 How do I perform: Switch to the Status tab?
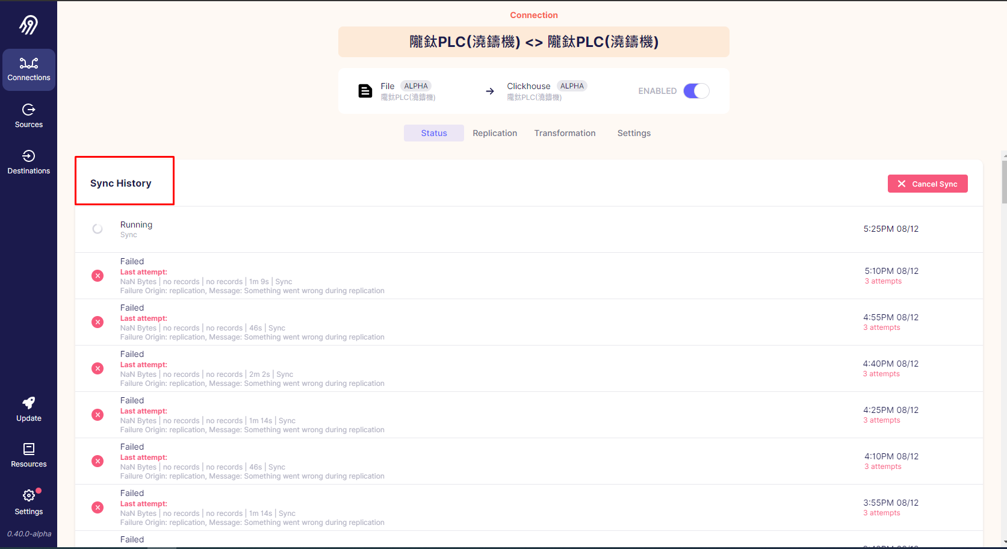tap(434, 133)
